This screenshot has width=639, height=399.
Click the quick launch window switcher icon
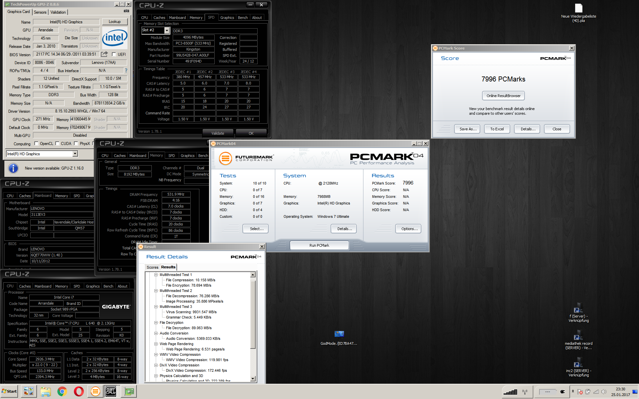tap(29, 392)
